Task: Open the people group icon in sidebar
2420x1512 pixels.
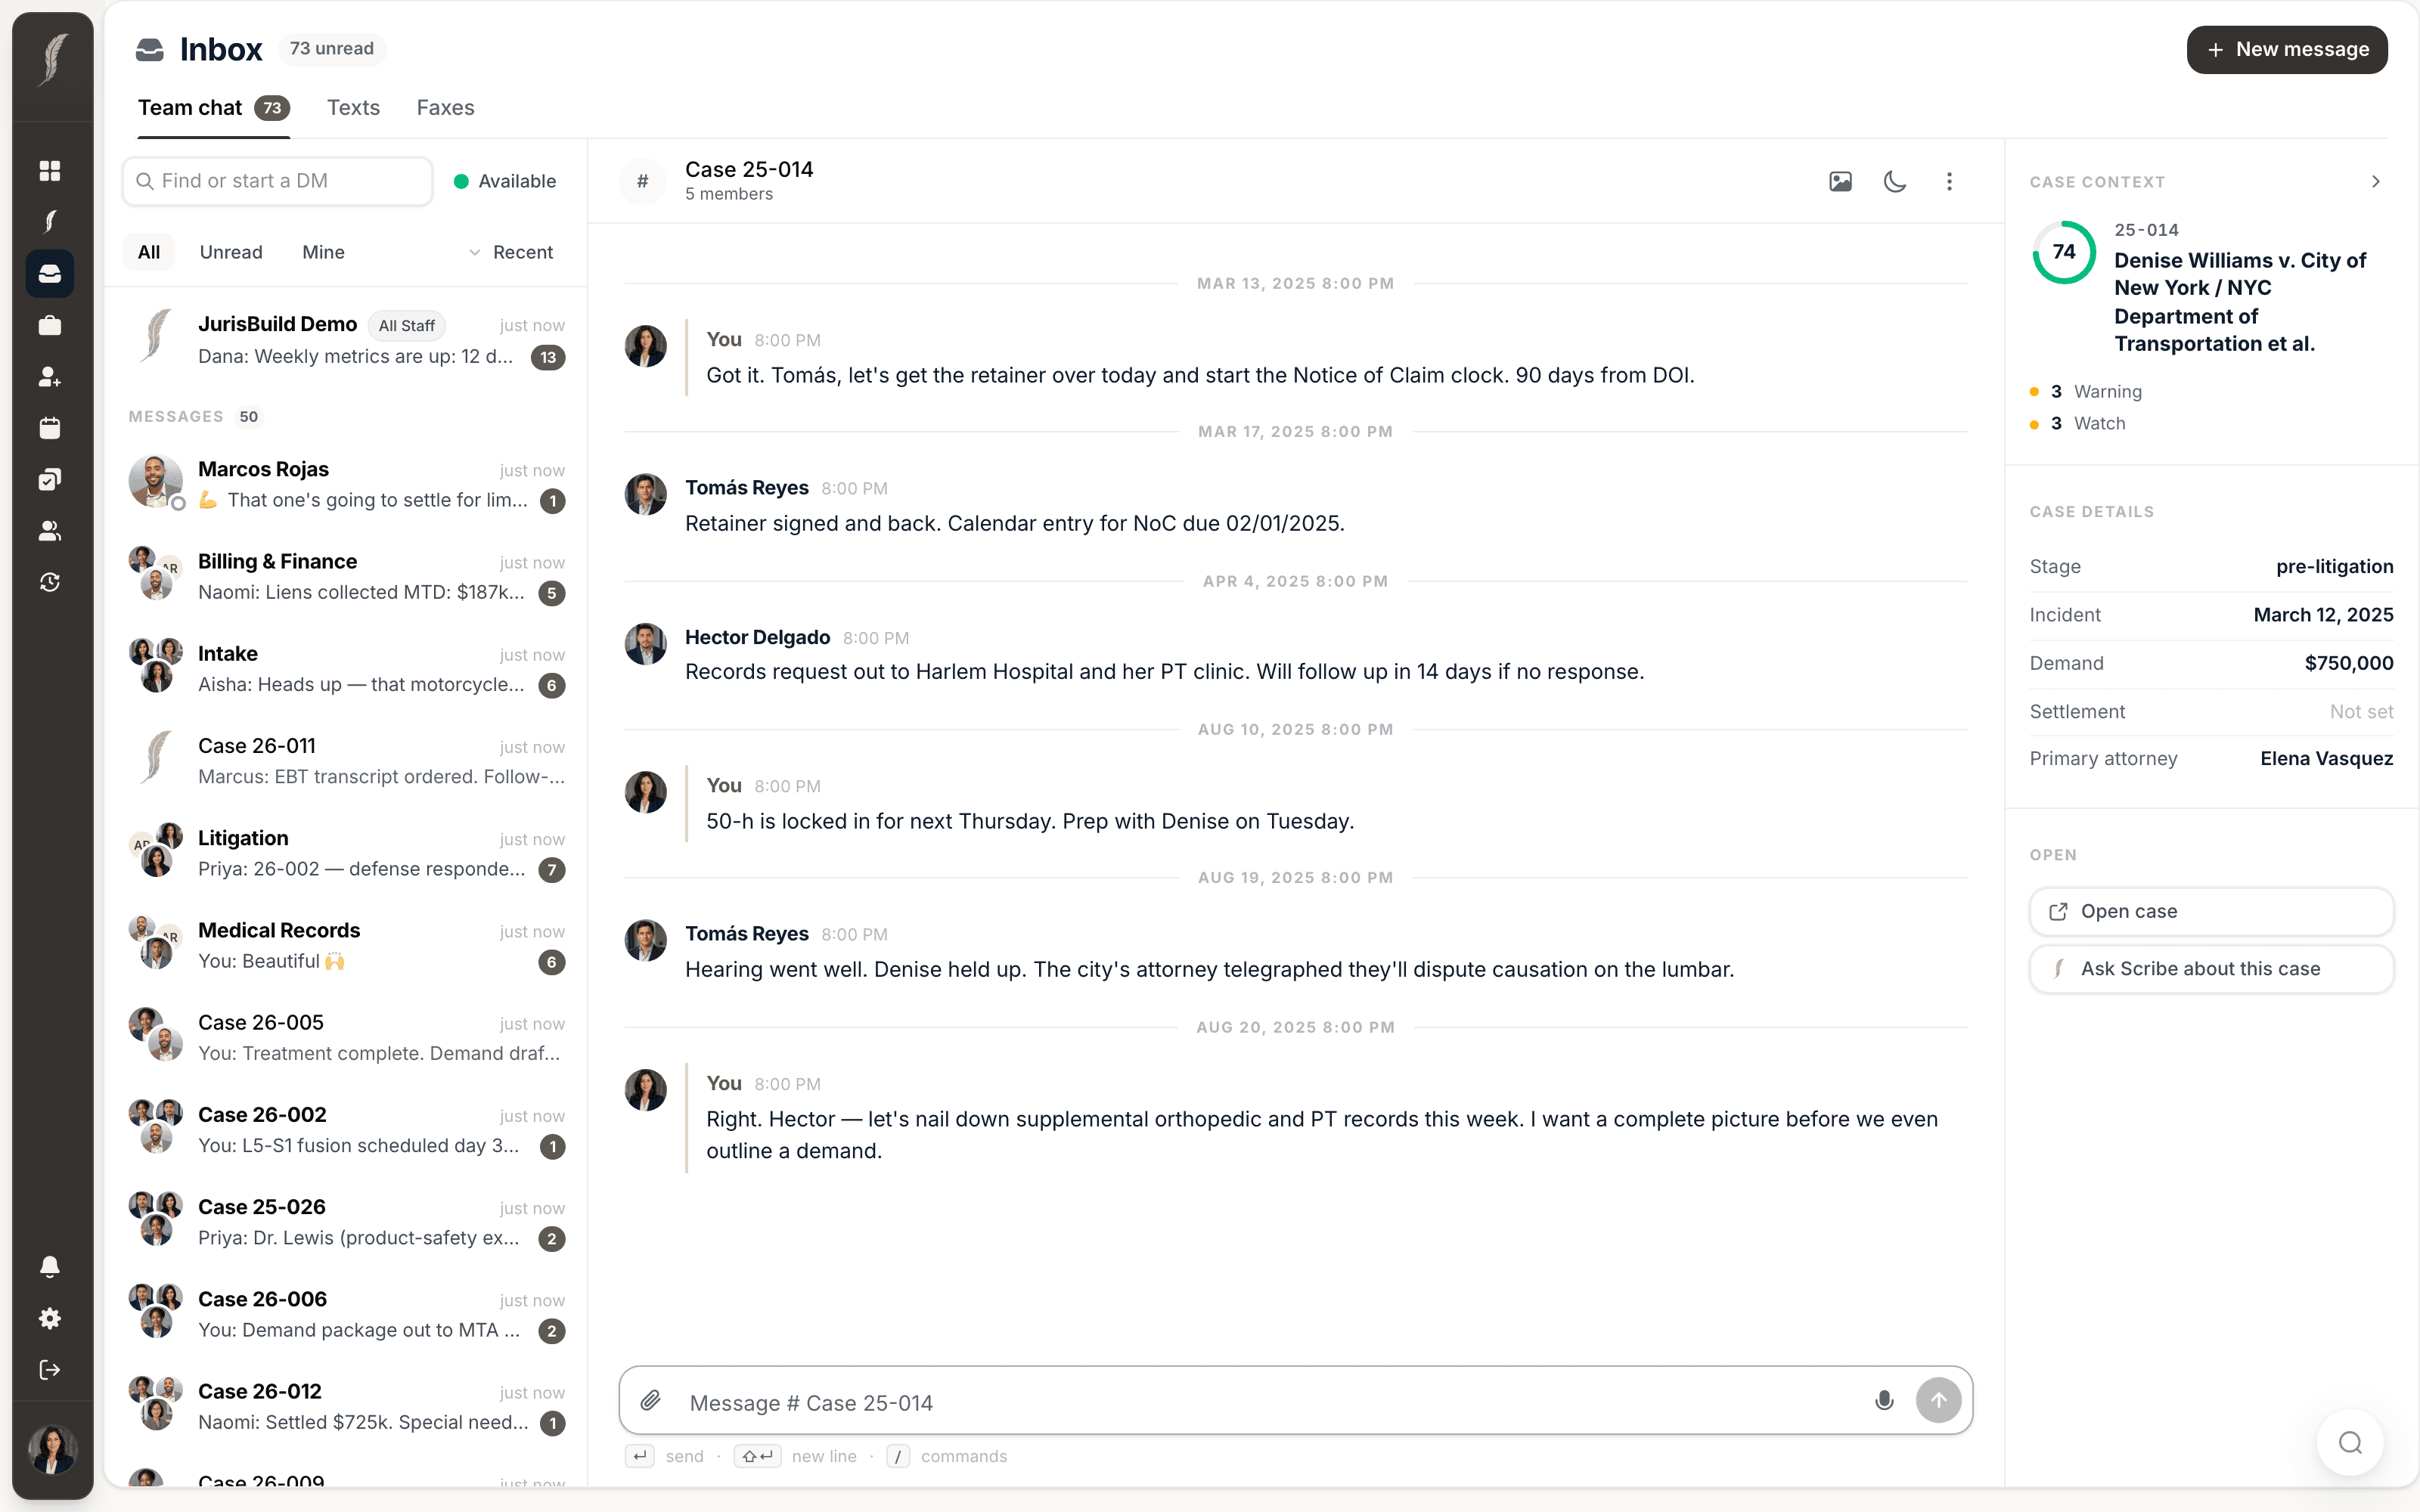Action: pos(50,531)
